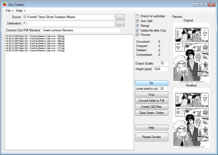Browse for Destination folder button
The width and height of the screenshot is (218, 155).
120,24
